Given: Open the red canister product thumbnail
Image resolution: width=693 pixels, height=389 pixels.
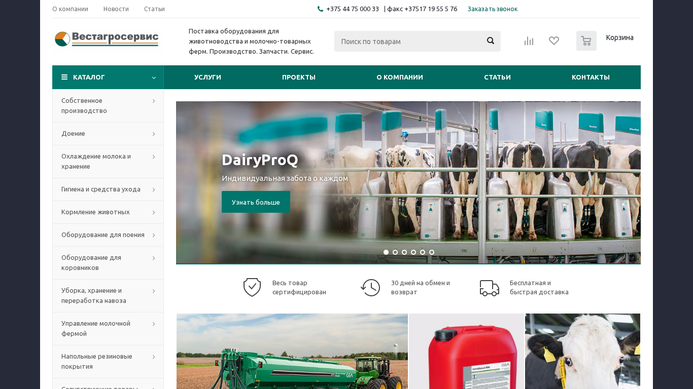Looking at the screenshot, I should pos(467,351).
